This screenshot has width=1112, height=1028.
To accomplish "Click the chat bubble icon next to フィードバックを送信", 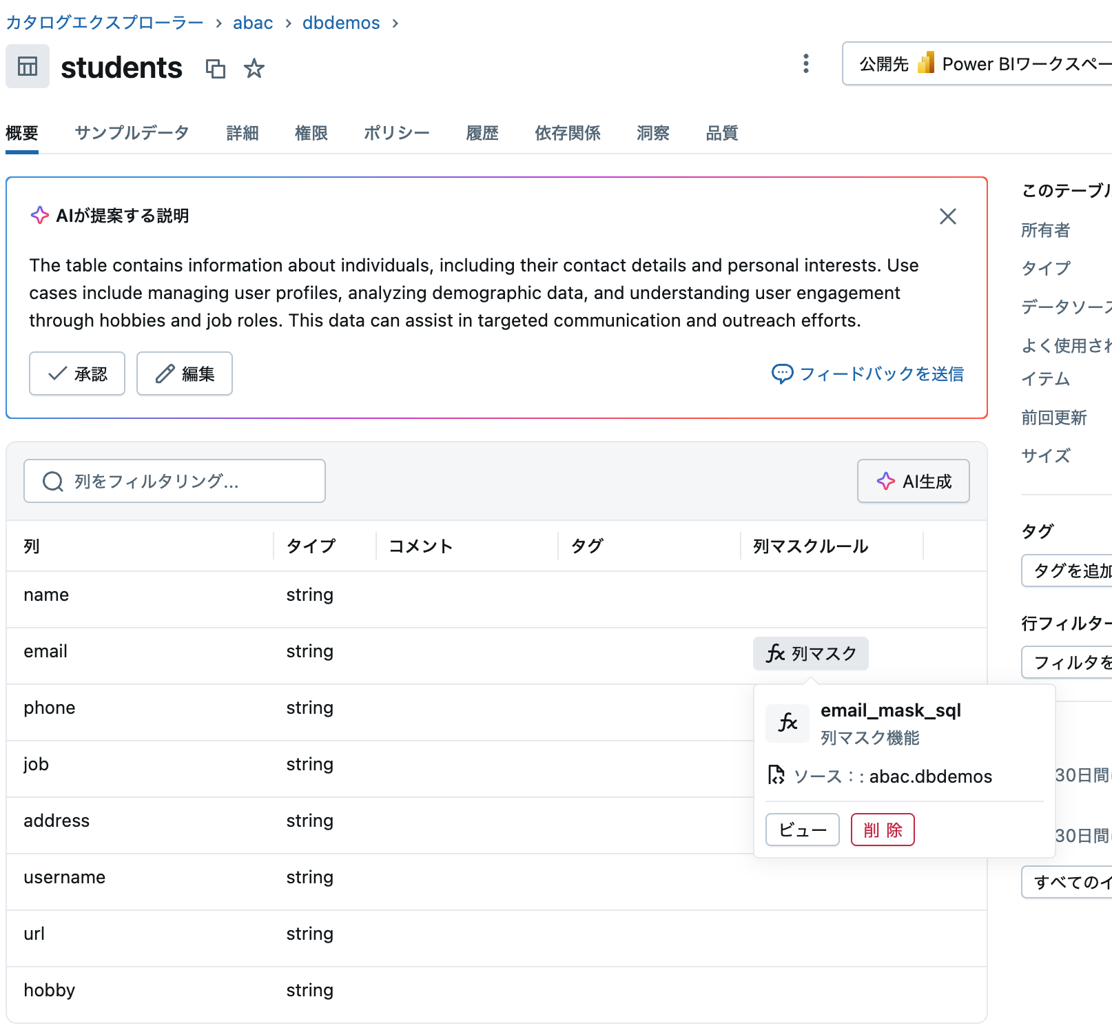I will coord(782,374).
